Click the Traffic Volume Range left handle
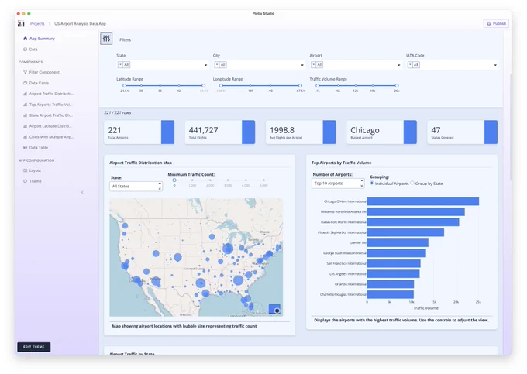The image size is (527, 374). [x=317, y=86]
